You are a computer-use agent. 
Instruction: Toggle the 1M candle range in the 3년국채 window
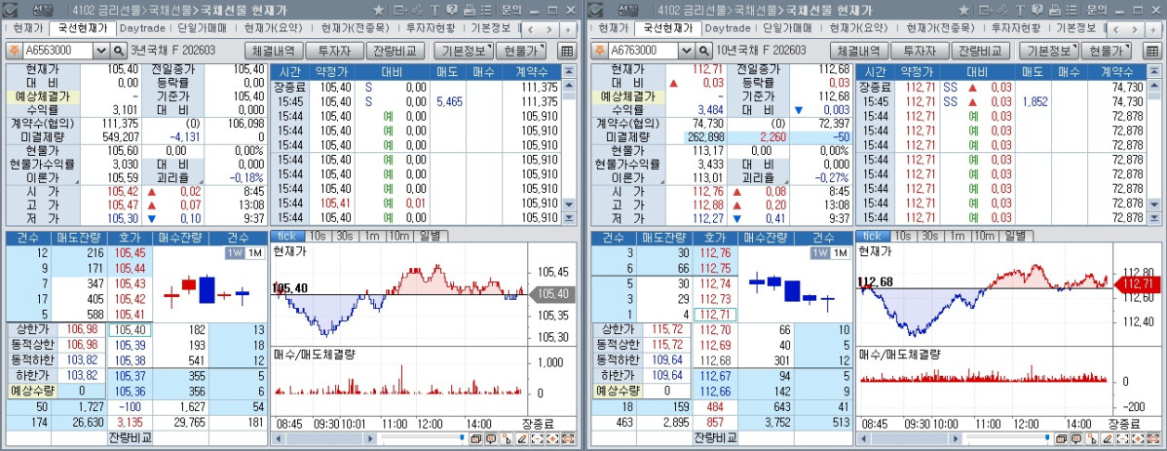254,253
